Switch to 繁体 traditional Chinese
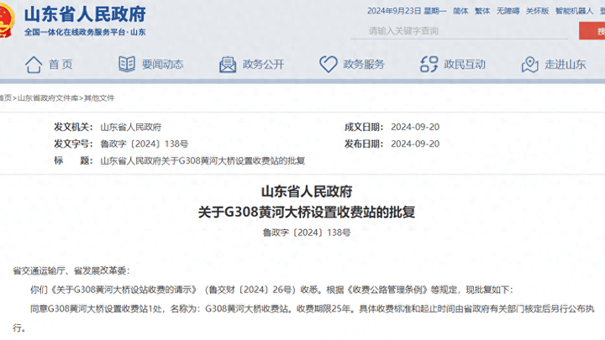605x340 pixels. click(482, 11)
